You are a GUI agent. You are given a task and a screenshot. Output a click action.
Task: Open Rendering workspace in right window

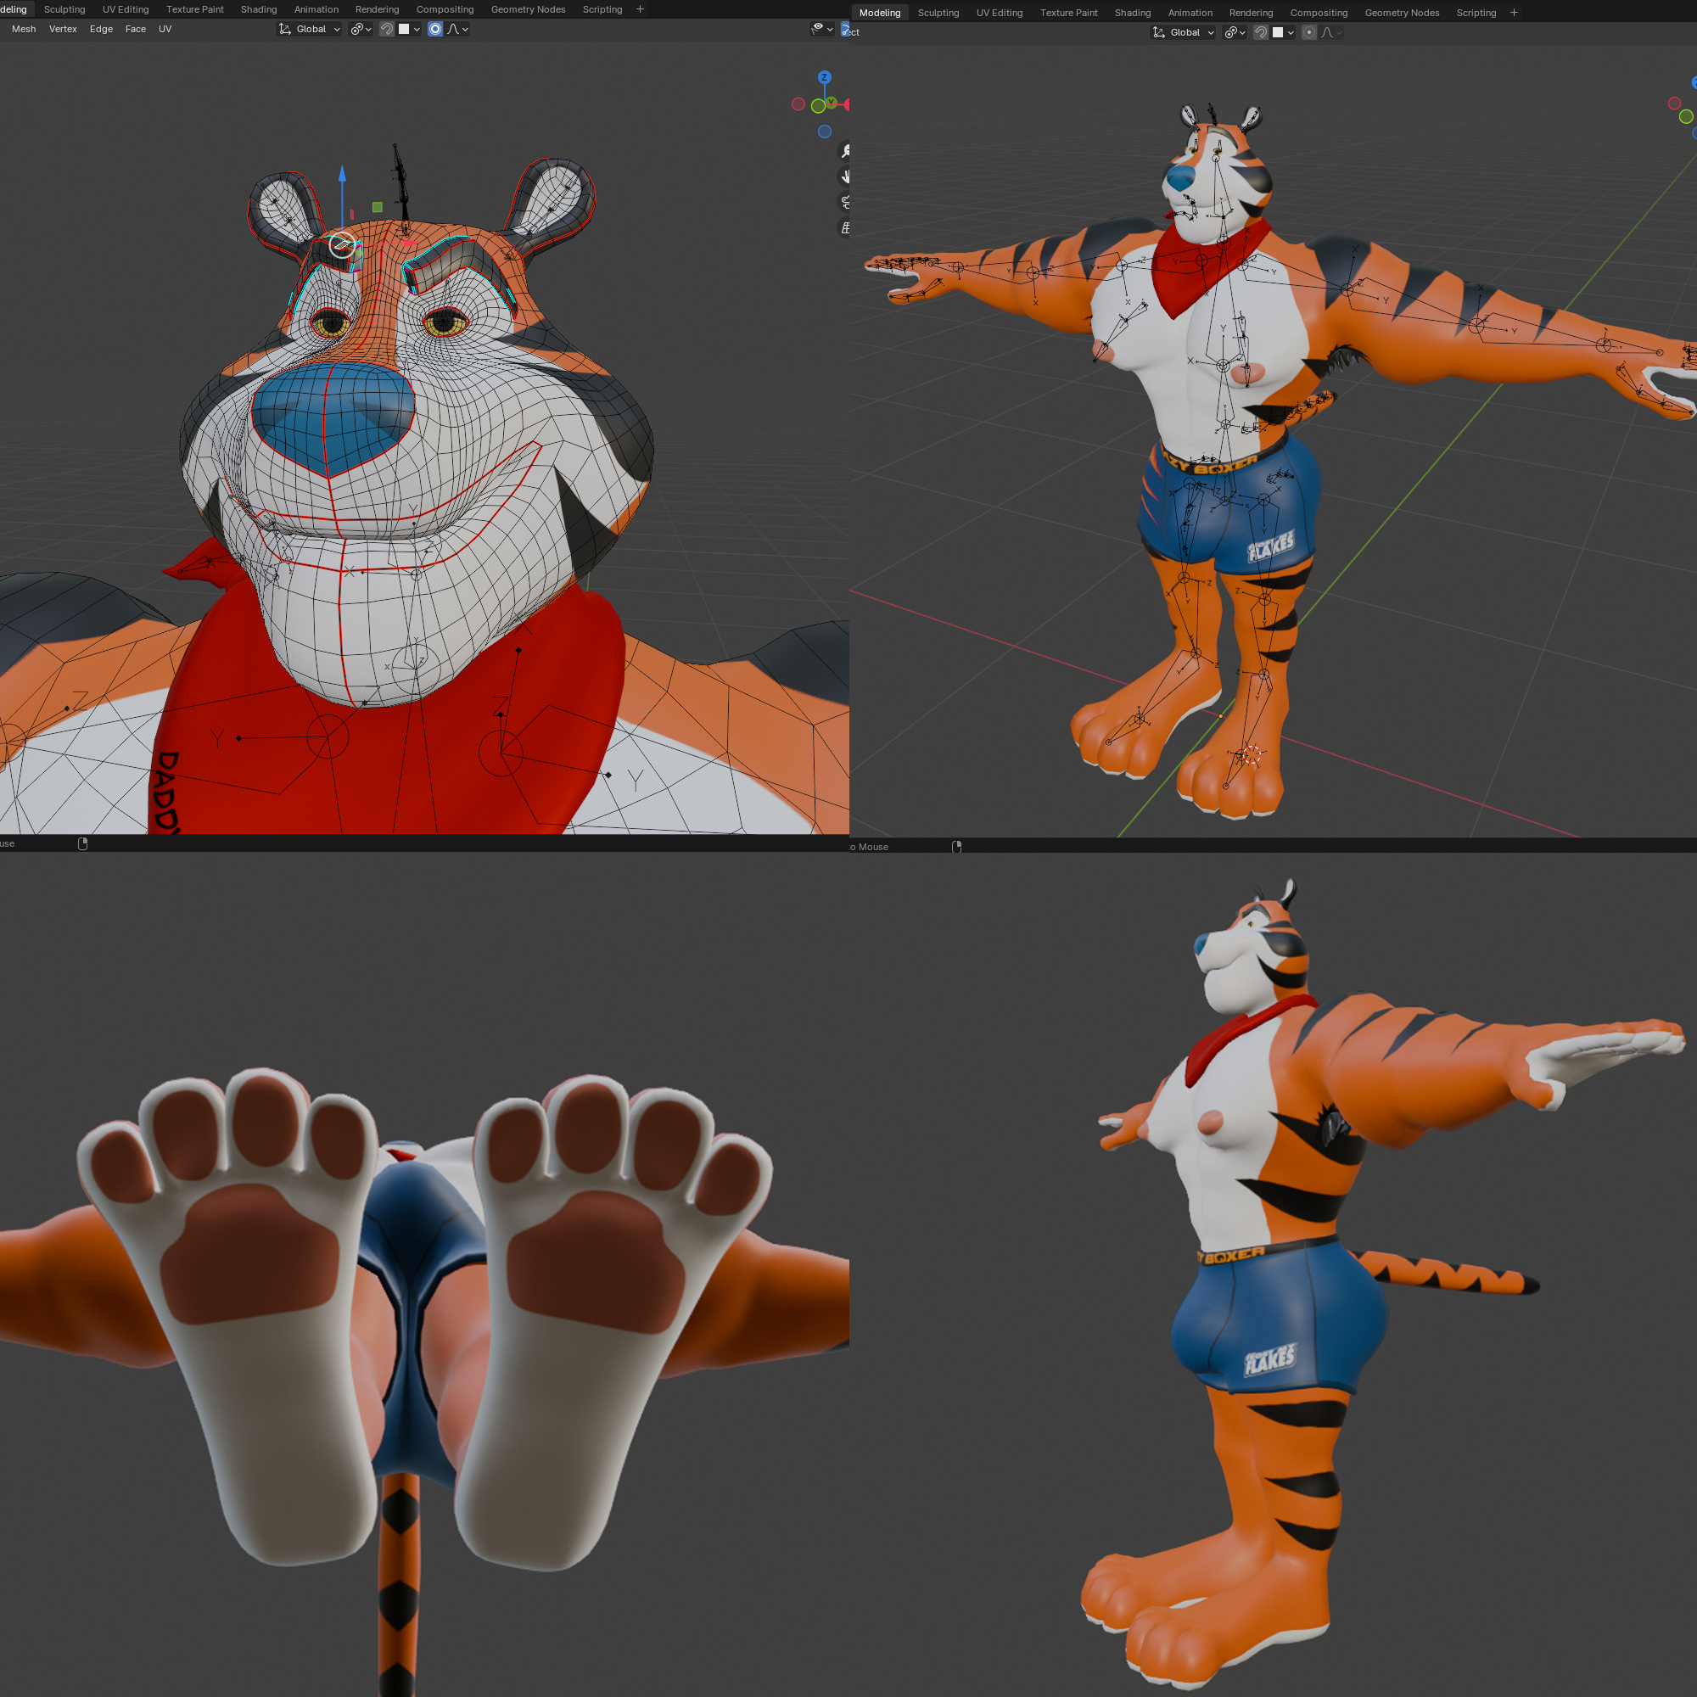(1252, 14)
